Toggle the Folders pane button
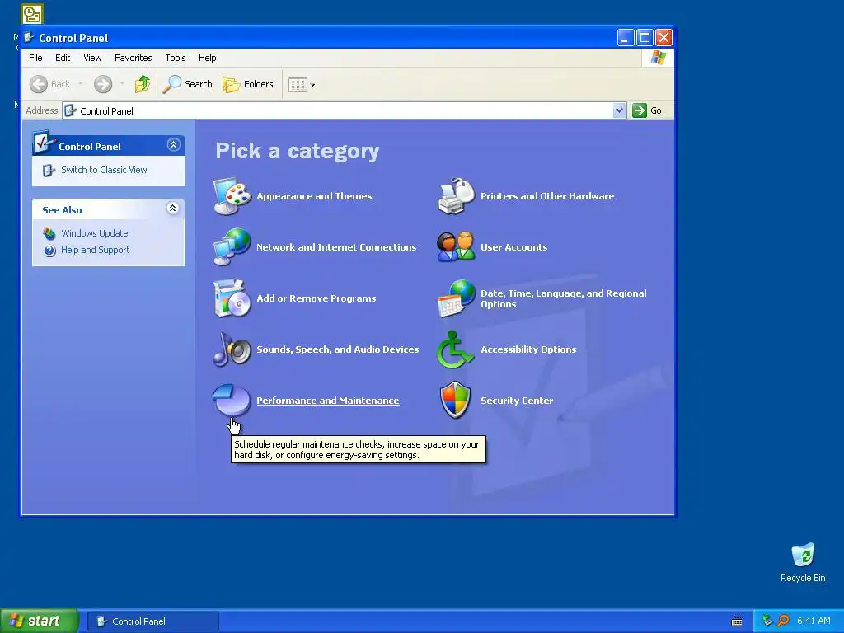844x633 pixels. (248, 84)
